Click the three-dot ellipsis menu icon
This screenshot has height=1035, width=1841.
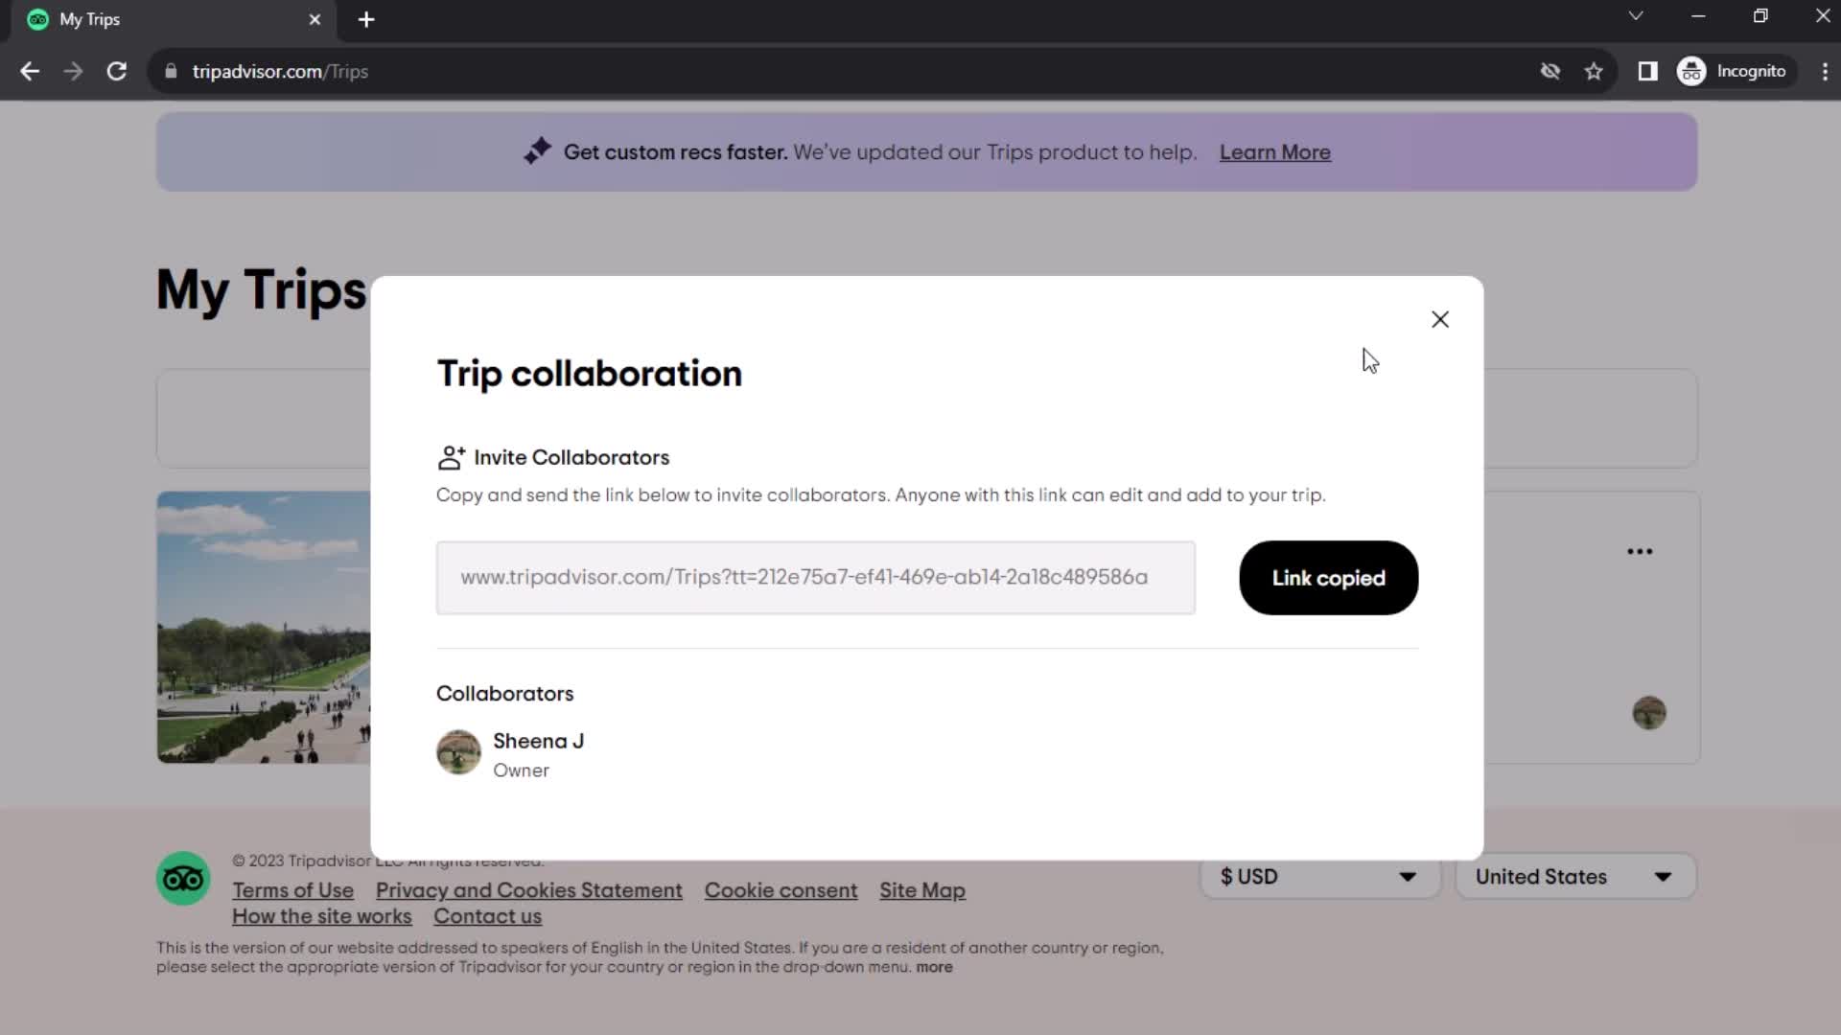click(x=1642, y=552)
